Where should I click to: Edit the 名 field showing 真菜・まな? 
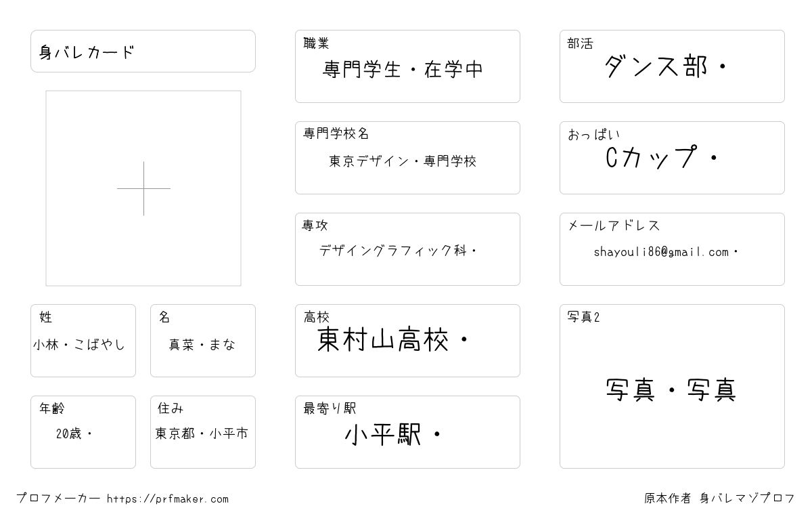pos(203,341)
